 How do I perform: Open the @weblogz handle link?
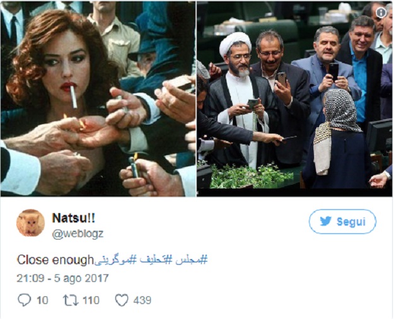78,234
